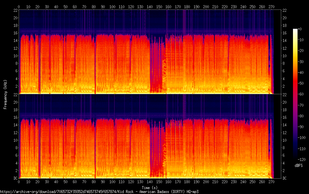Screen dimensions: 309x194
Task: Click the 140 tick on top time axis
Action: coord(150,7)
